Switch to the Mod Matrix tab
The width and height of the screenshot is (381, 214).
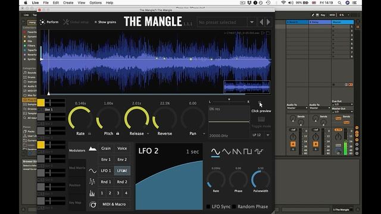pyautogui.click(x=77, y=168)
